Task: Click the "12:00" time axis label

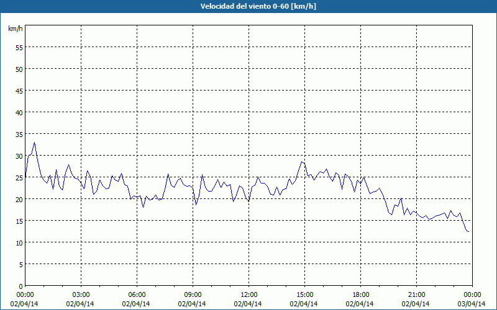Action: tap(249, 295)
